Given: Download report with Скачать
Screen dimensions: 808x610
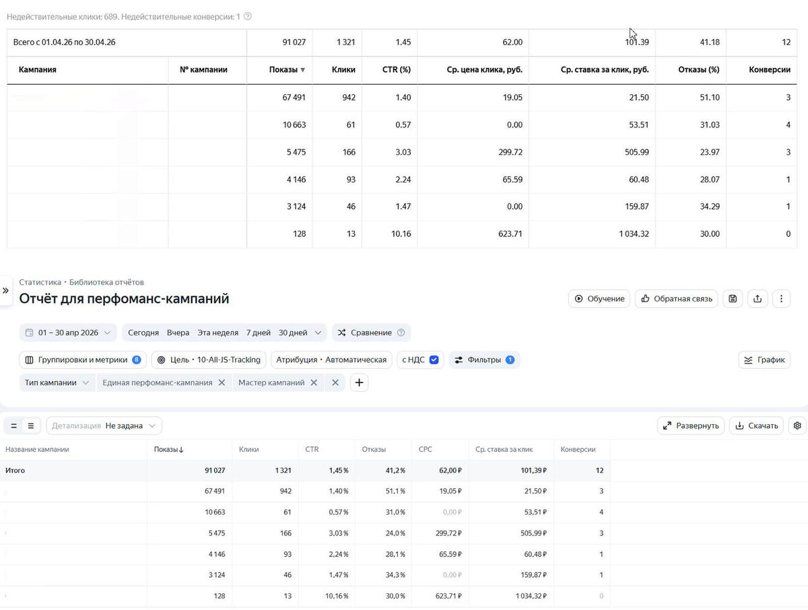Looking at the screenshot, I should pyautogui.click(x=757, y=426).
